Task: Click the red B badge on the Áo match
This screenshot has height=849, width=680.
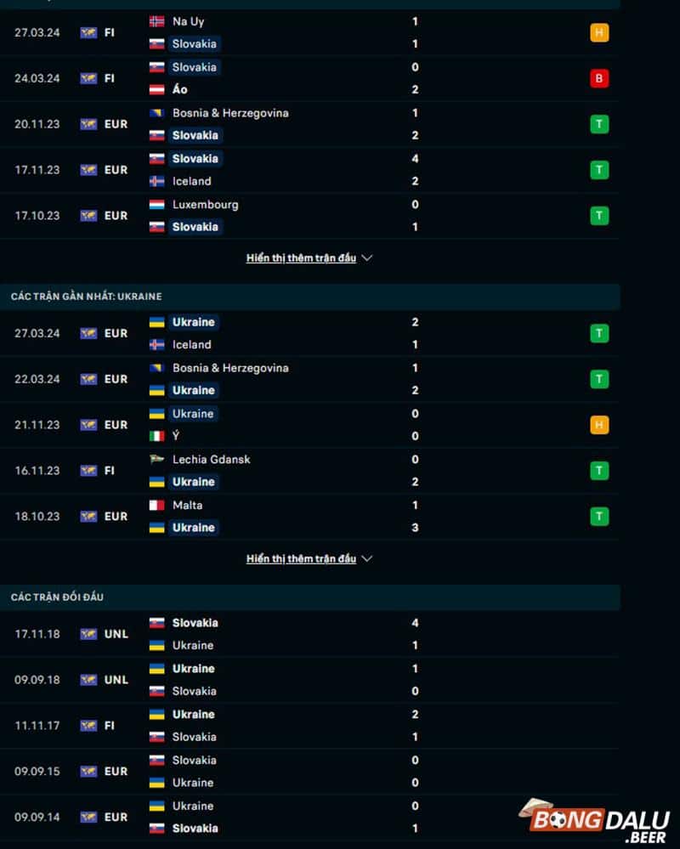Action: [x=599, y=77]
